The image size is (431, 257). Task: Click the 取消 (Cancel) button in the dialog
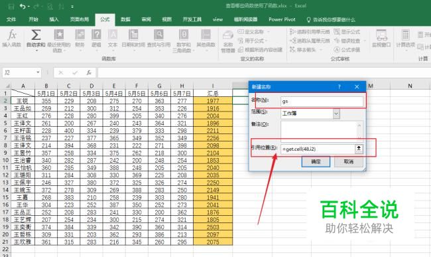349,162
